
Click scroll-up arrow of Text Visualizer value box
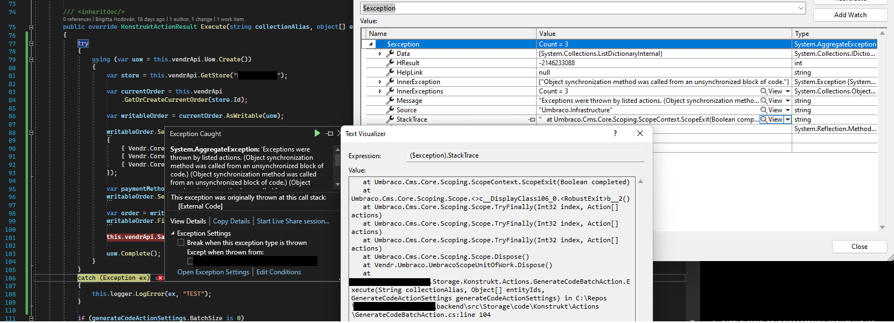[641, 182]
